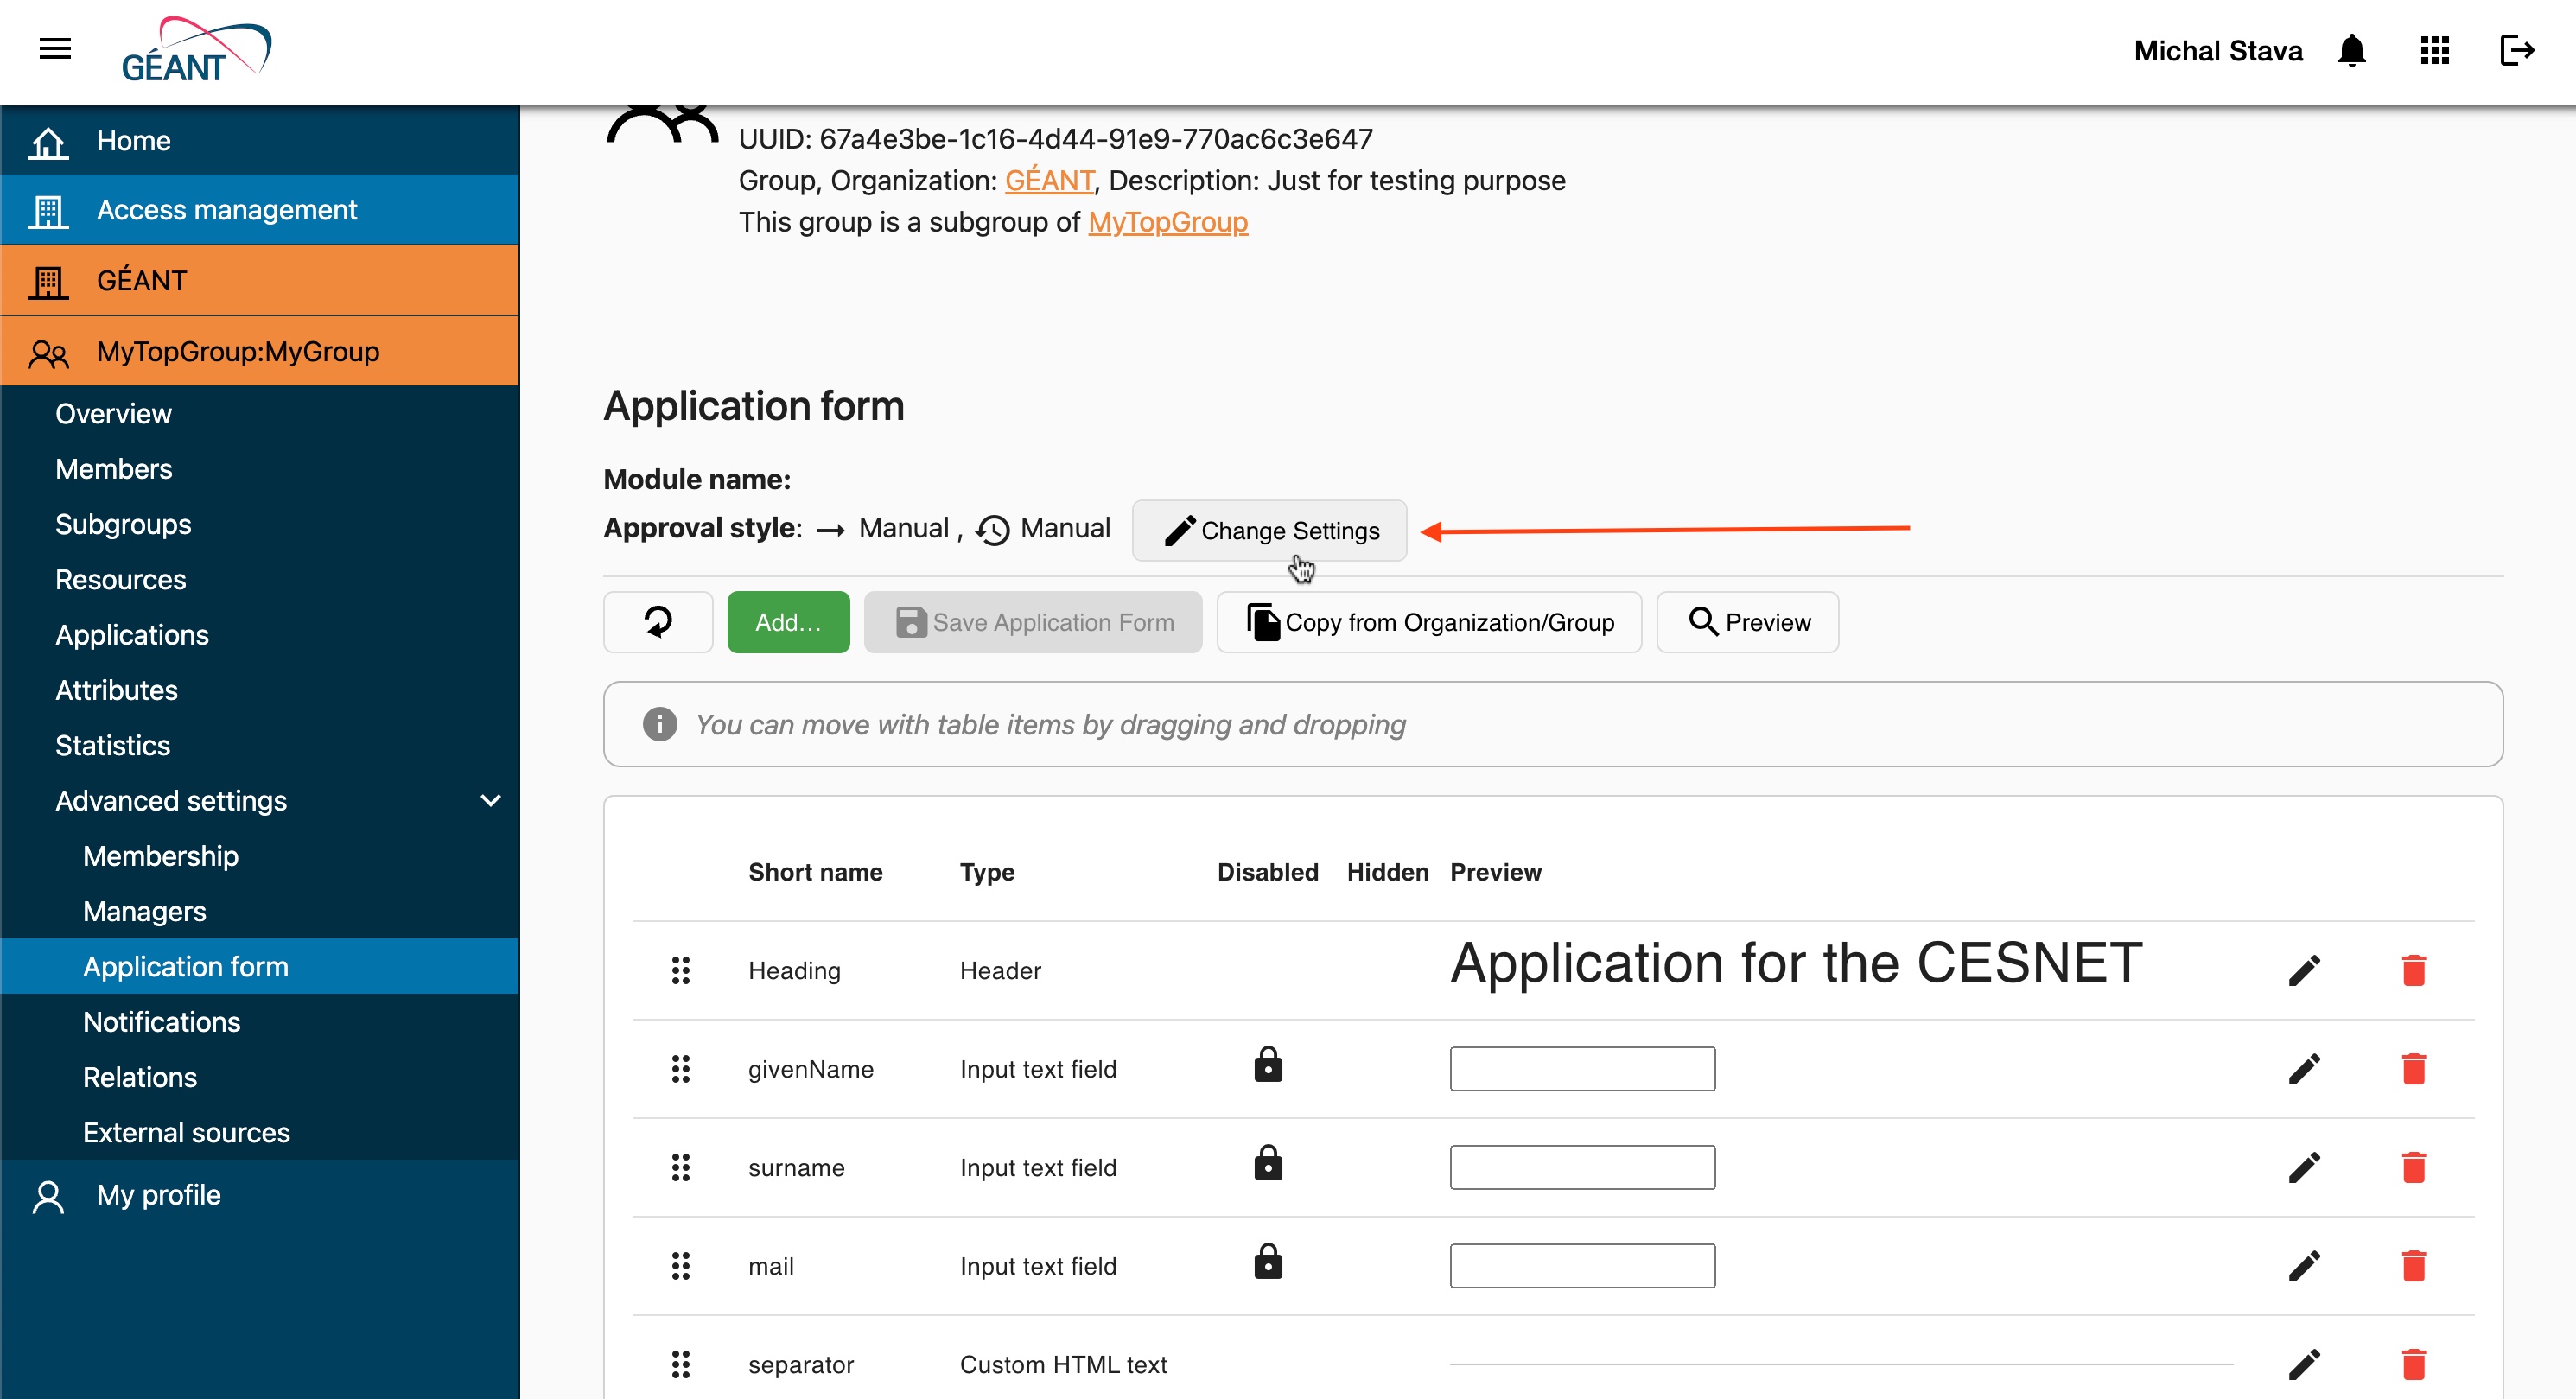Edit the surname form item
Image resolution: width=2576 pixels, height=1399 pixels.
(x=2304, y=1167)
